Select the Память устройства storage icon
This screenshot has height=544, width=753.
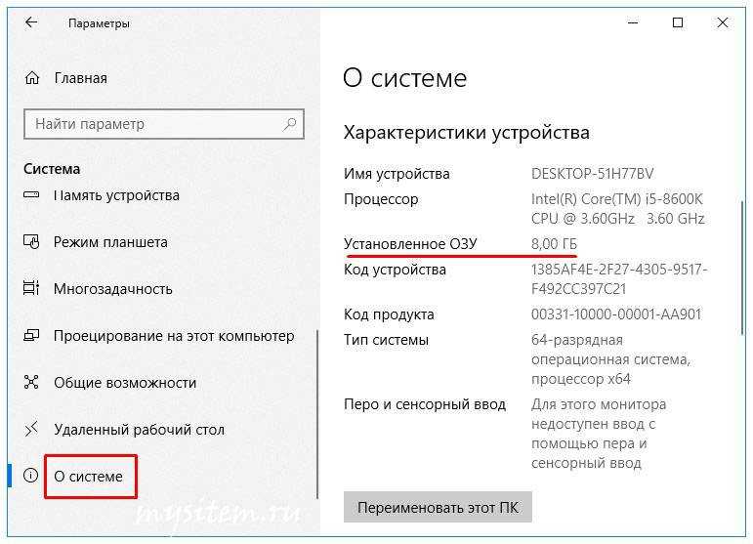(x=31, y=195)
